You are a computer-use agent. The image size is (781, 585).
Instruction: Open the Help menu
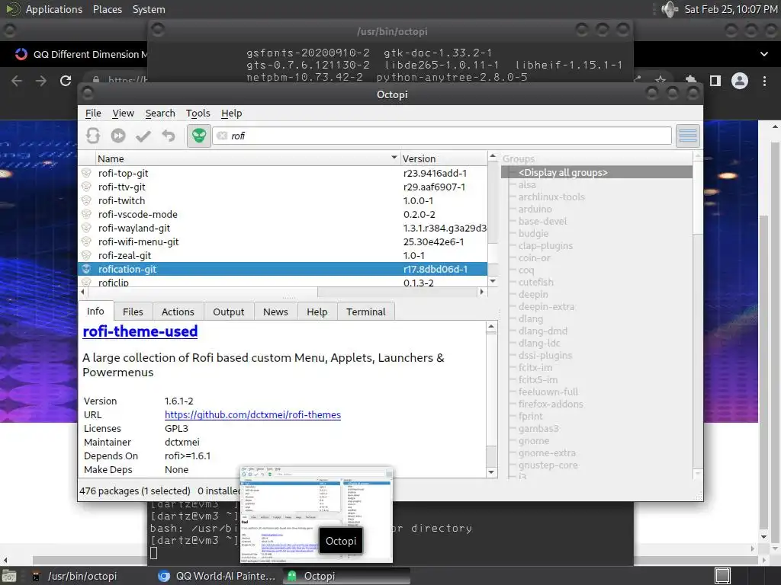(x=232, y=113)
